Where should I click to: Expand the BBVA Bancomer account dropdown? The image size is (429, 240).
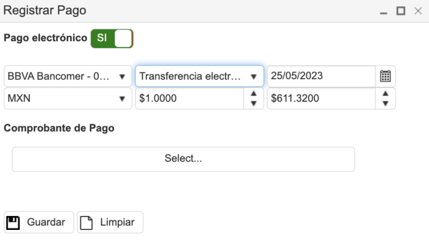click(x=122, y=76)
